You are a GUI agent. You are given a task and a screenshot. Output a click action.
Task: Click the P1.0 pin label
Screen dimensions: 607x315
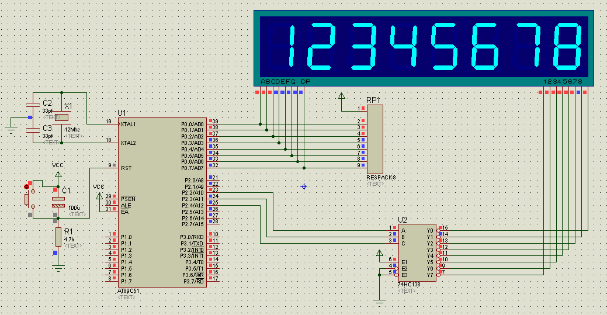tap(126, 237)
